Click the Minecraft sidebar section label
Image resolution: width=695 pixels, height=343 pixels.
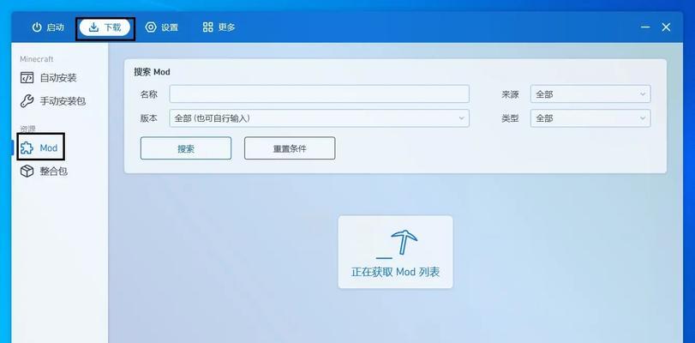coord(37,59)
